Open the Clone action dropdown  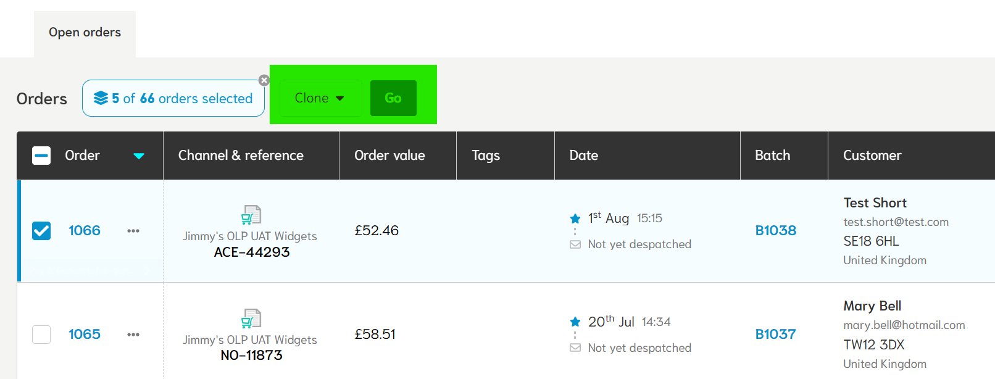tap(320, 98)
